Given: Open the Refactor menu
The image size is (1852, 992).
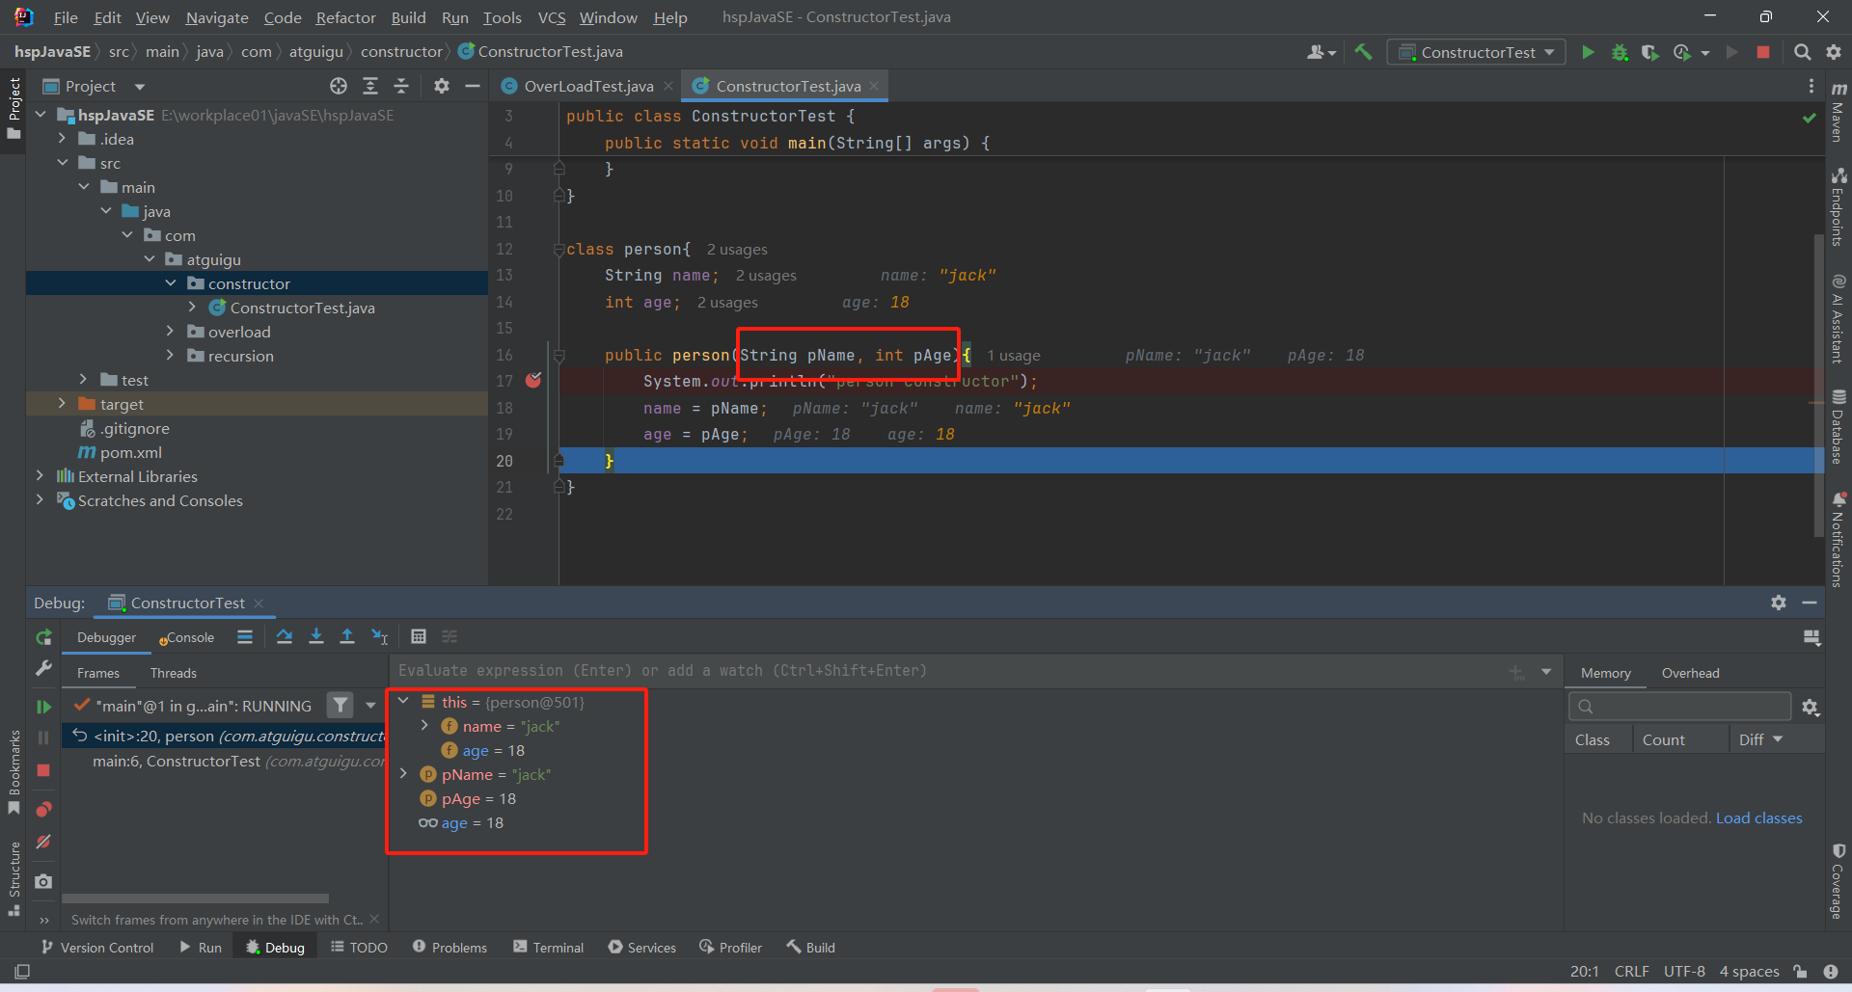Looking at the screenshot, I should pos(345,17).
